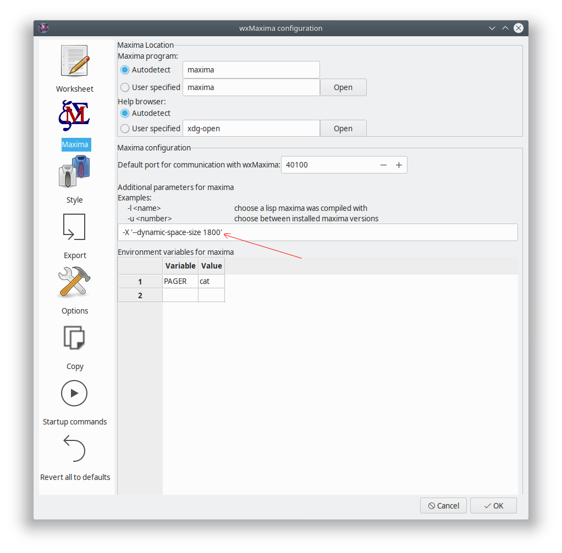
Task: Open the Startup commands play icon
Action: pos(74,393)
